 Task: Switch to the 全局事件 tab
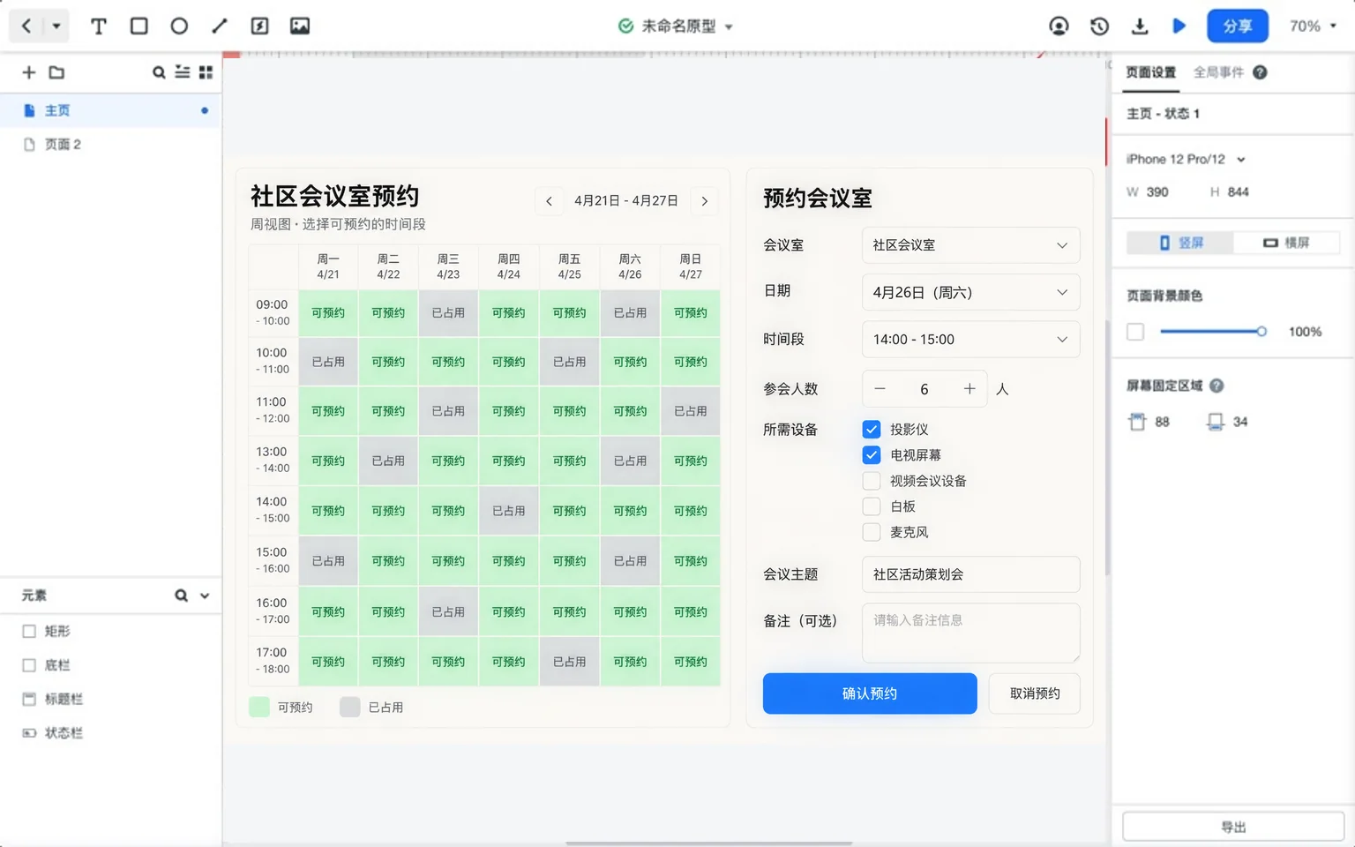click(x=1218, y=72)
